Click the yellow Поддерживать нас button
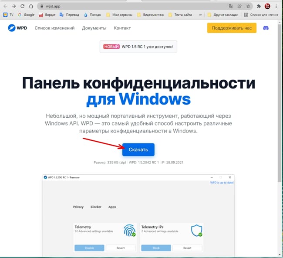The height and width of the screenshot is (258, 283). pos(232,28)
